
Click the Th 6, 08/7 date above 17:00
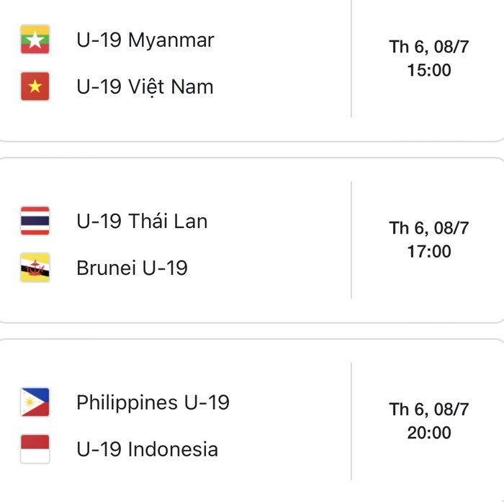coord(429,229)
